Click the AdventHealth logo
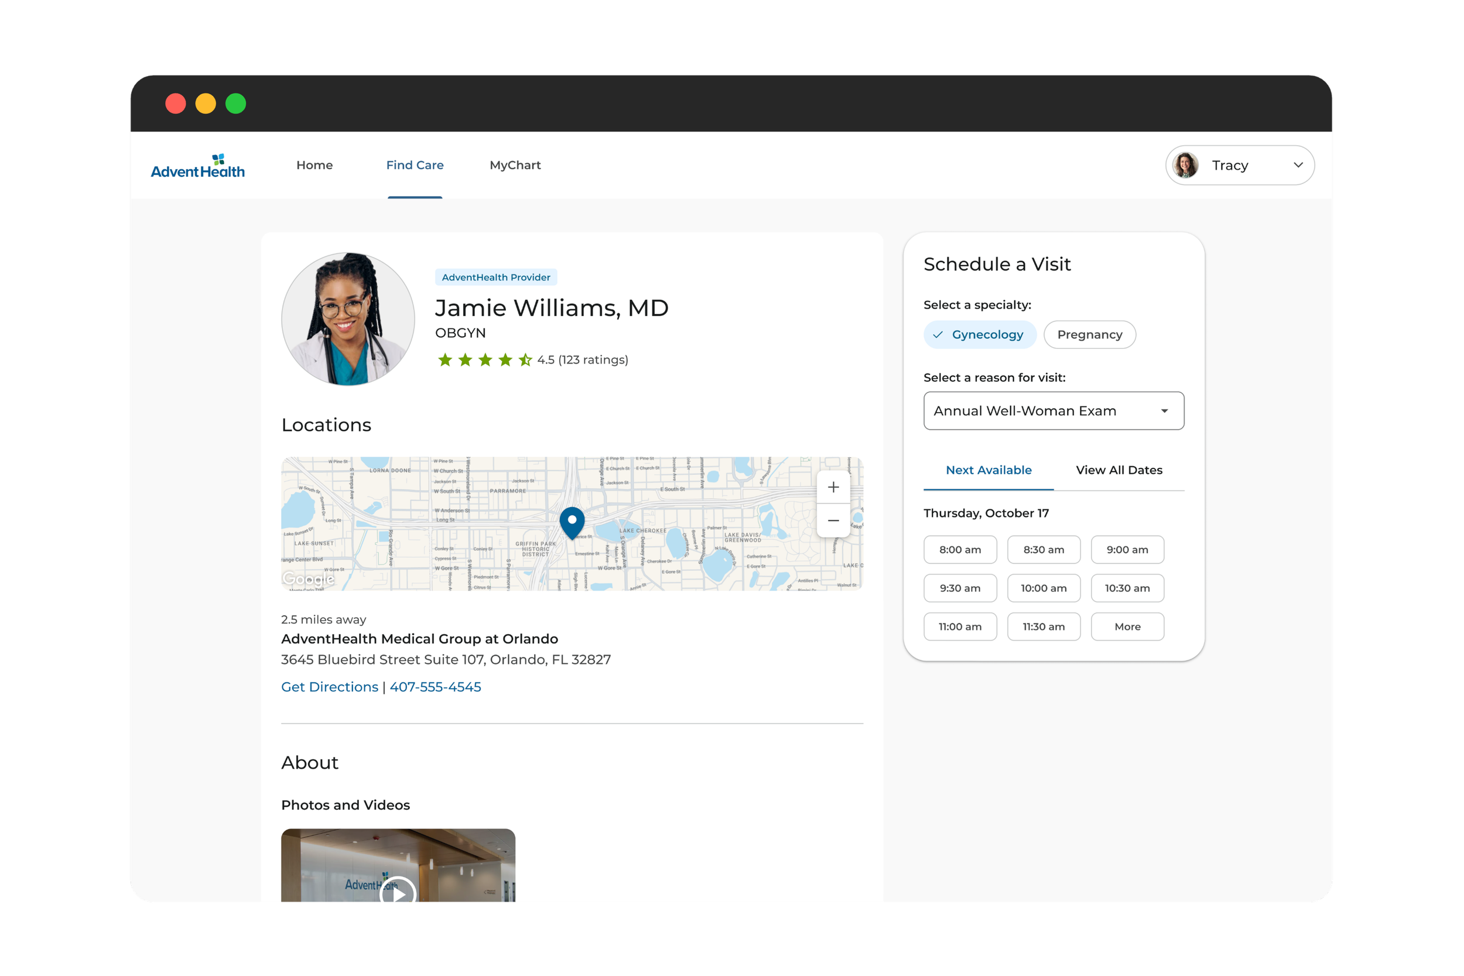The height and width of the screenshot is (976, 1464). 198,166
